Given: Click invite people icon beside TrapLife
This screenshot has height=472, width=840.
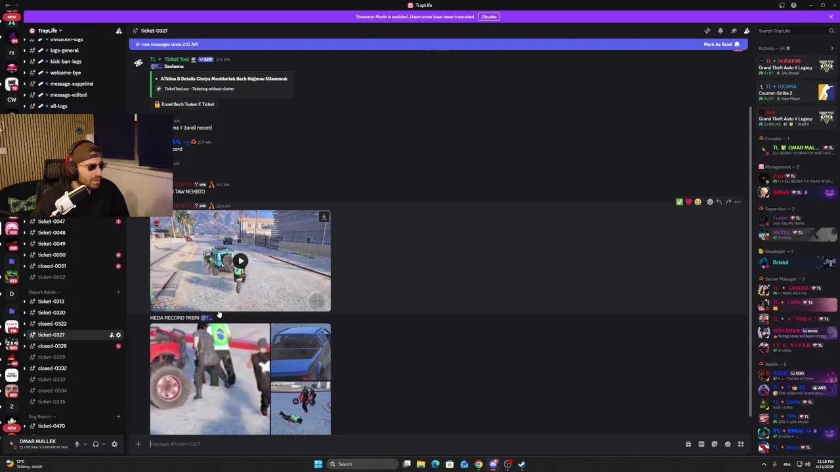Looking at the screenshot, I should (119, 31).
